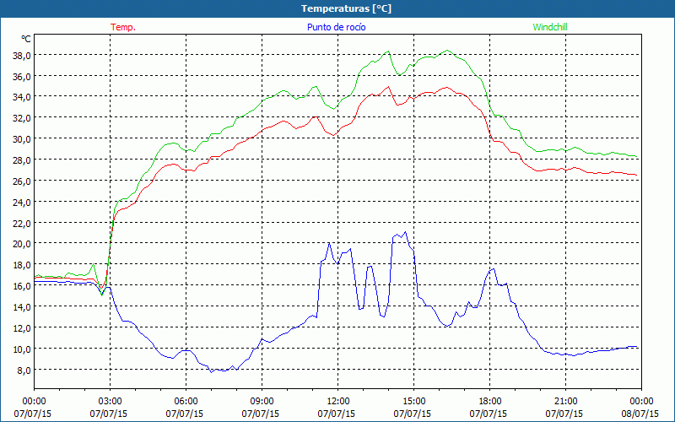Click the 21:00 time axis label
This screenshot has width=675, height=422.
coord(565,402)
